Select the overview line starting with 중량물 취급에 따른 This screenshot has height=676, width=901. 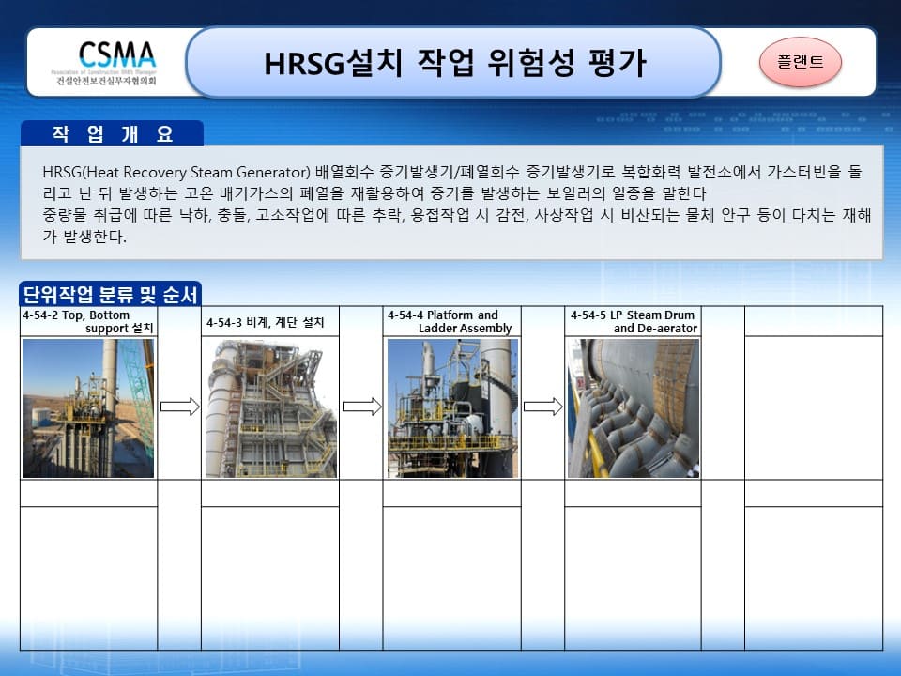pos(457,215)
